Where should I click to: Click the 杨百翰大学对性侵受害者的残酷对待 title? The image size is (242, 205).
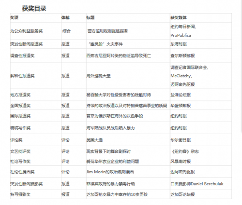click(x=119, y=95)
